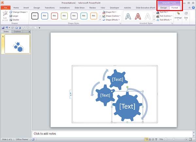This screenshot has height=142, width=196.
Task: Open the WordArt Styles dialog launcher
Action: click(172, 24)
